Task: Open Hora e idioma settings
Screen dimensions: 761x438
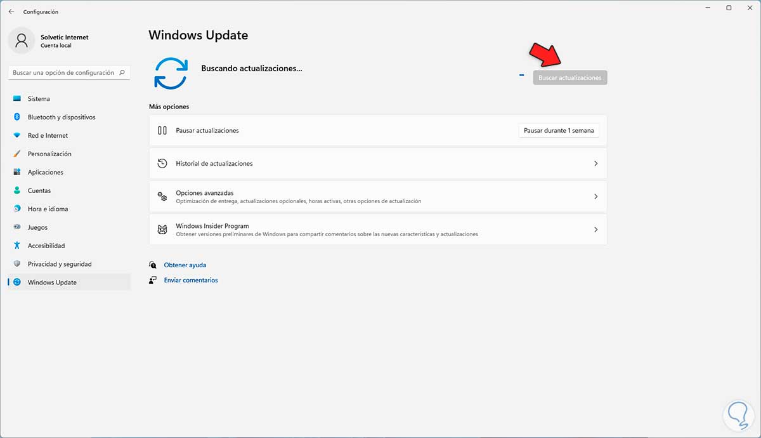Action: coord(69,209)
